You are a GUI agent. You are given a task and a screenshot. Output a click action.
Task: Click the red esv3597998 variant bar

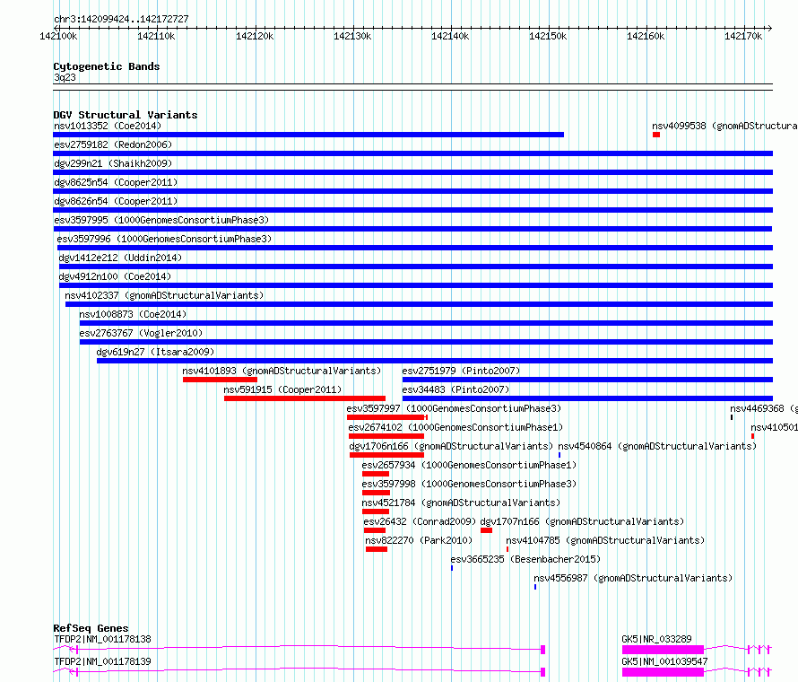[376, 493]
